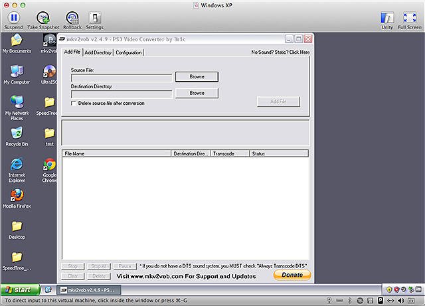
Task: Select the mkv2vob desktop shortcut
Action: [x=49, y=43]
